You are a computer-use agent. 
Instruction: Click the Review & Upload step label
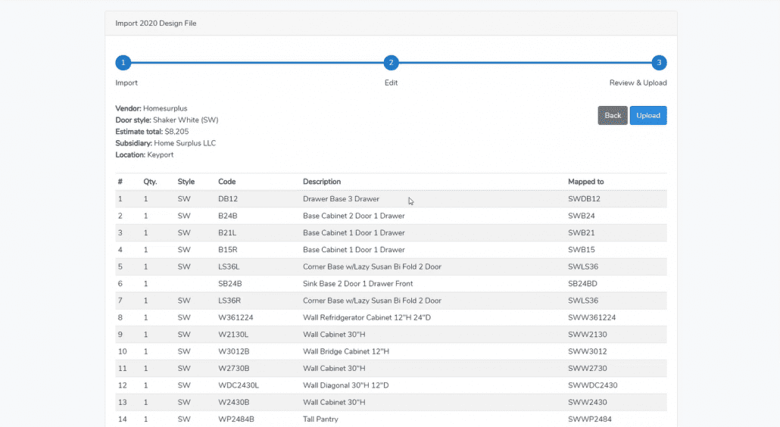click(x=638, y=83)
